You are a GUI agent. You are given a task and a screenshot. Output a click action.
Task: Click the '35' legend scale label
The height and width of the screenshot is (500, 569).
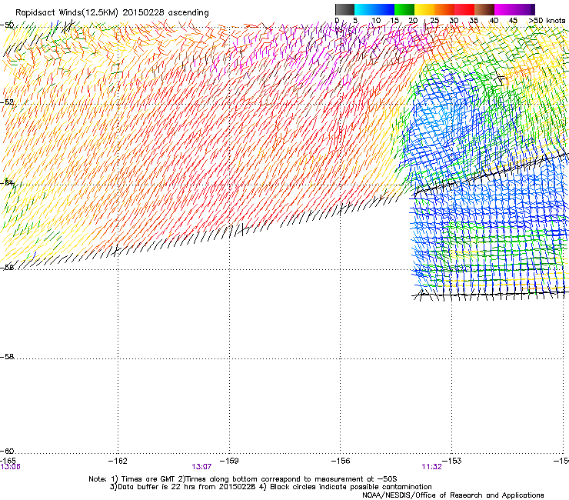point(474,21)
